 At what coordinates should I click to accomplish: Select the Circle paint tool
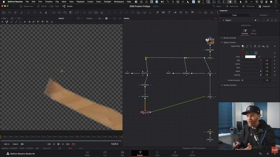(25, 22)
